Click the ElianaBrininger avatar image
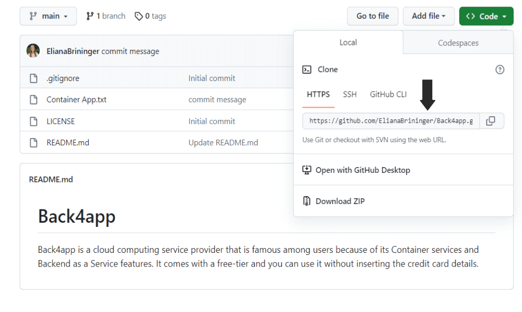Image resolution: width=522 pixels, height=312 pixels. click(33, 50)
